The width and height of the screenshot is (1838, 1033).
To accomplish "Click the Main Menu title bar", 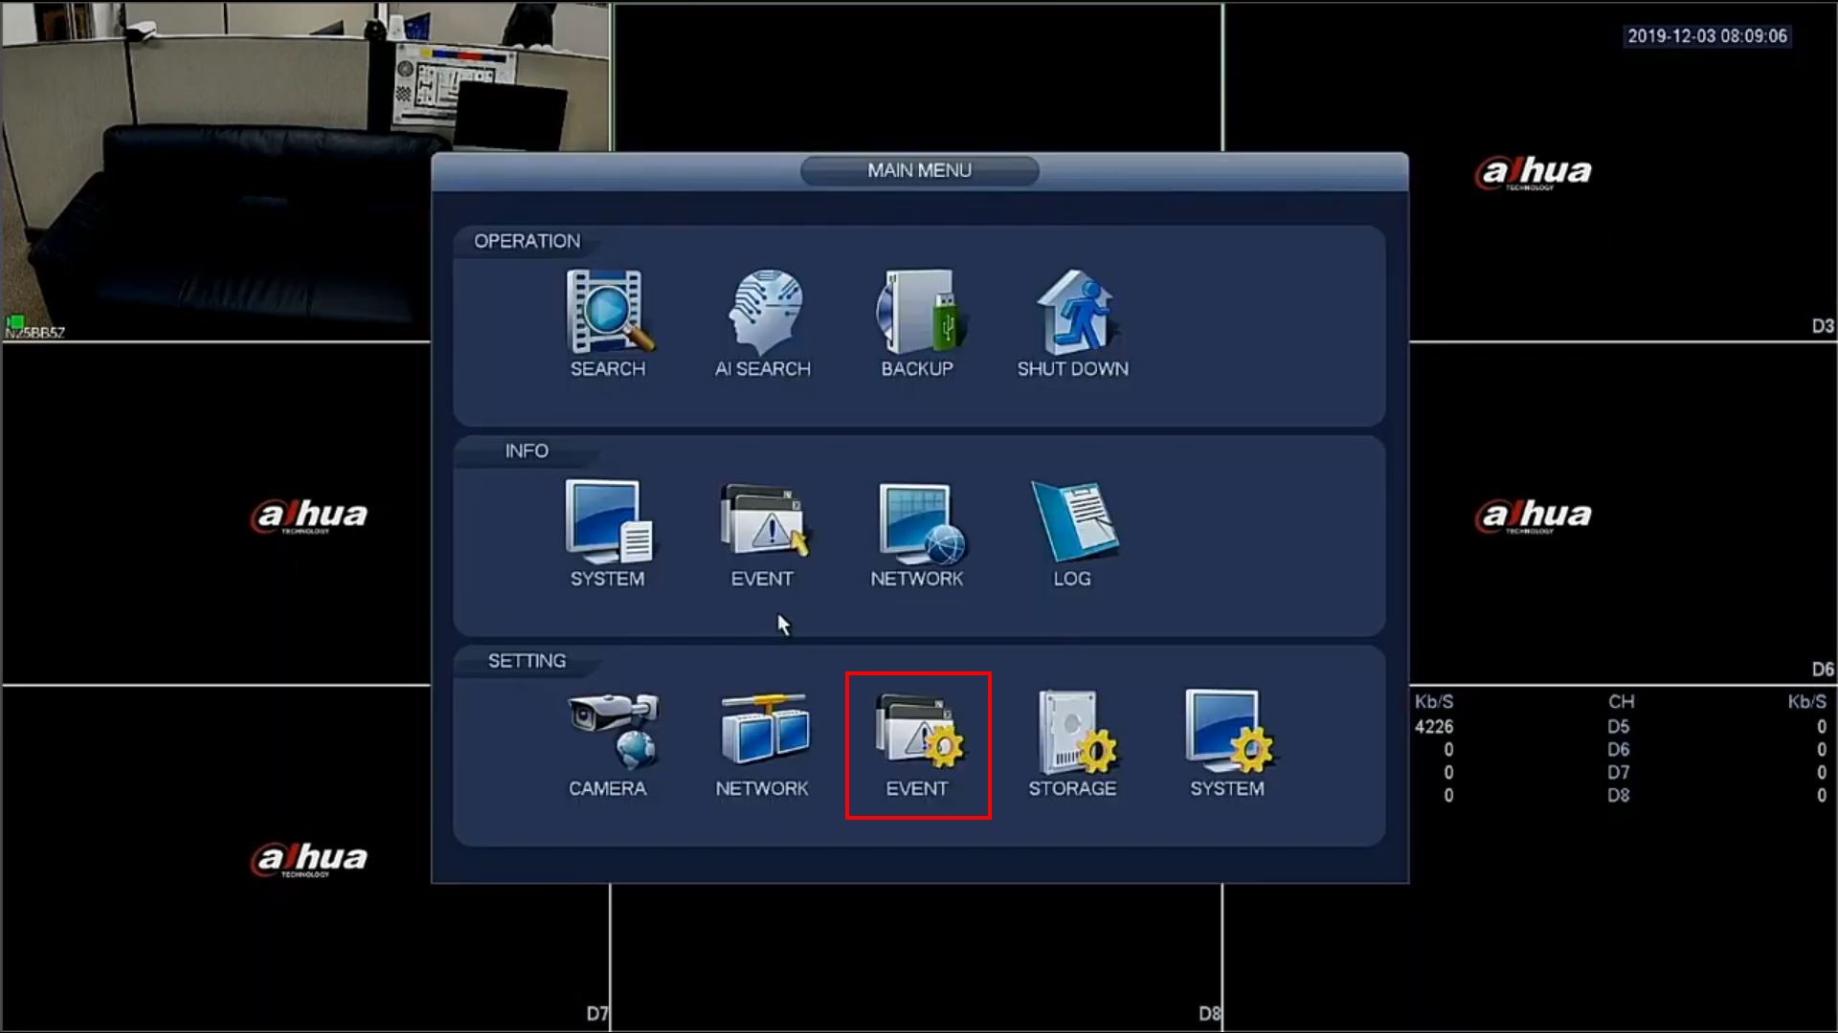I will click(919, 170).
